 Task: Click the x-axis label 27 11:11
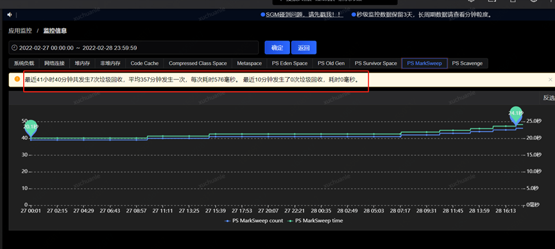click(x=162, y=210)
